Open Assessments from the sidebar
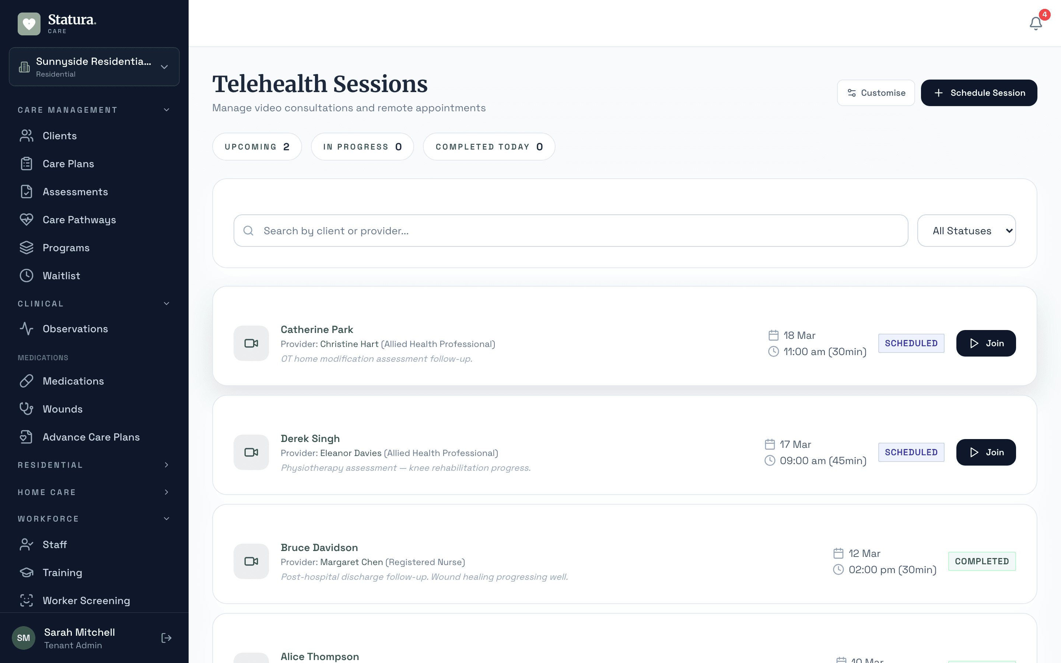Image resolution: width=1061 pixels, height=663 pixels. [76, 192]
